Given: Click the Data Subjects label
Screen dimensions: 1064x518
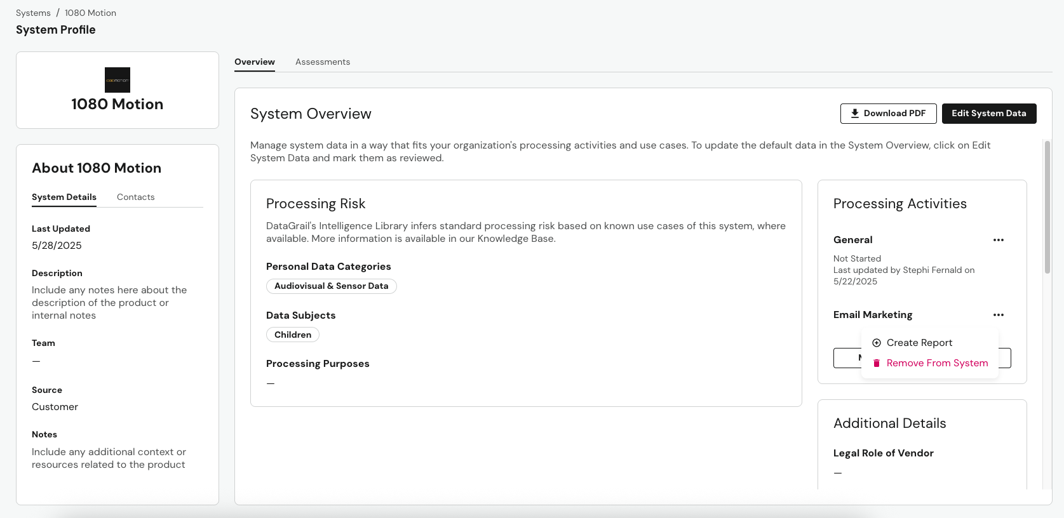Looking at the screenshot, I should [x=301, y=315].
